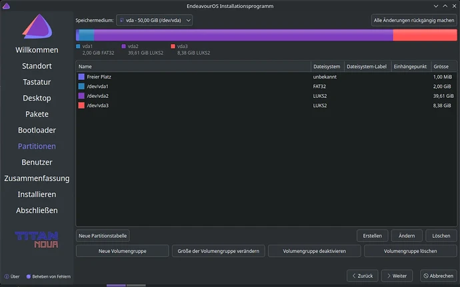Go to the Zusammenfassung step

(x=37, y=178)
